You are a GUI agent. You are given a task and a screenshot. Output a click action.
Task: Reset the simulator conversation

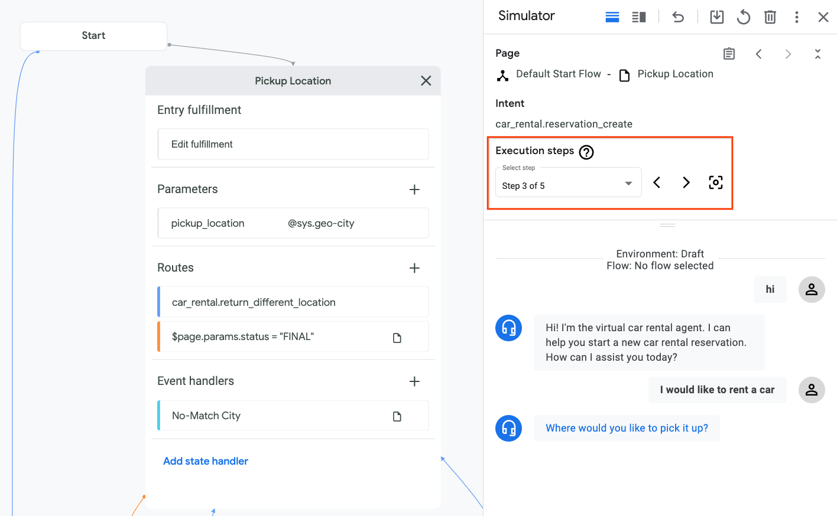[x=743, y=17]
